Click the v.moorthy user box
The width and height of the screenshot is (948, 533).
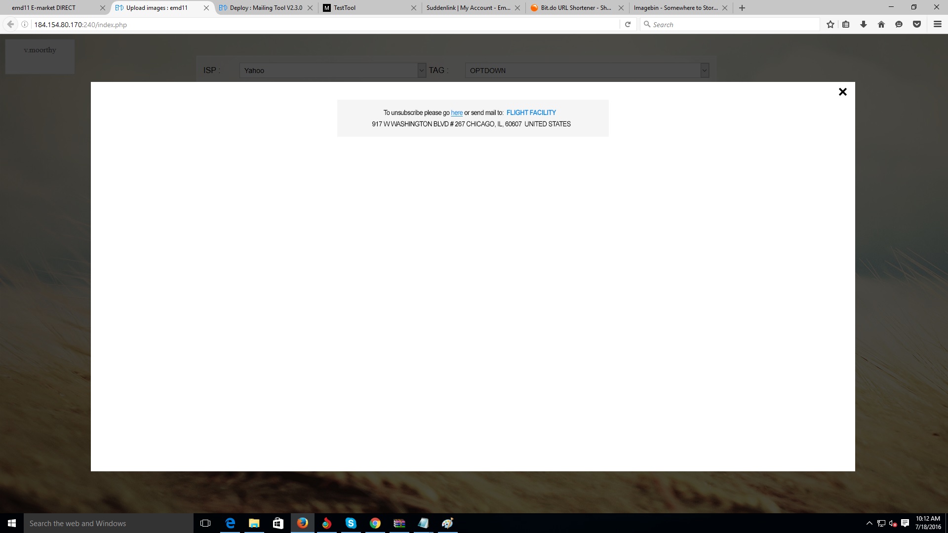click(40, 56)
